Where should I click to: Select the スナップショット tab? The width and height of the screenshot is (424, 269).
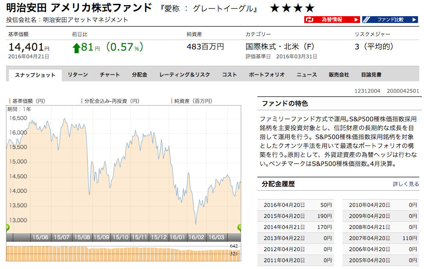point(35,75)
